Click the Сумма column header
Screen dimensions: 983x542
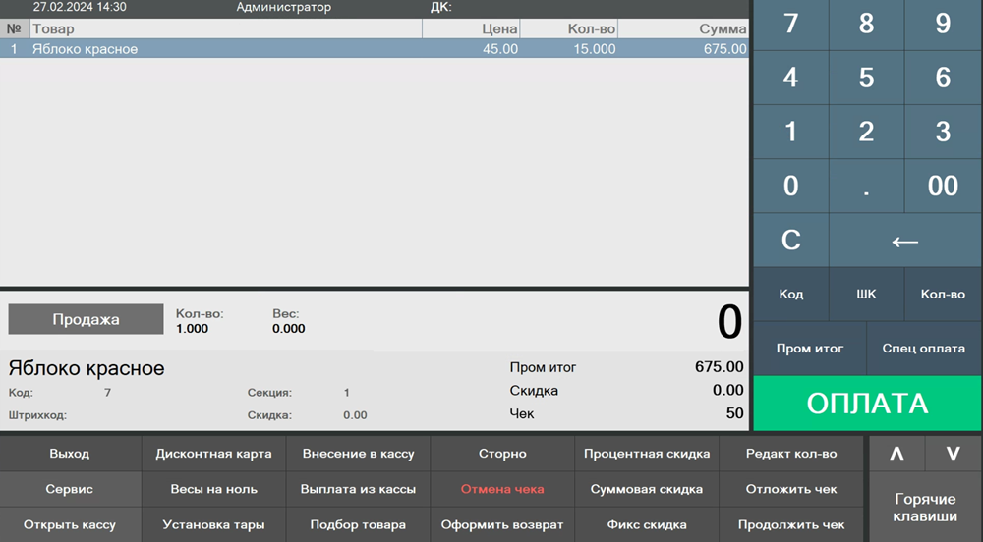[x=683, y=28]
